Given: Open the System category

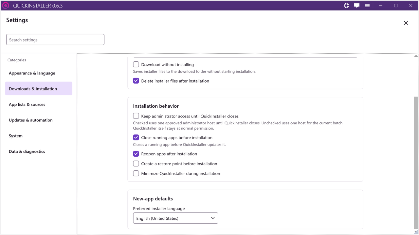Looking at the screenshot, I should coord(39,136).
